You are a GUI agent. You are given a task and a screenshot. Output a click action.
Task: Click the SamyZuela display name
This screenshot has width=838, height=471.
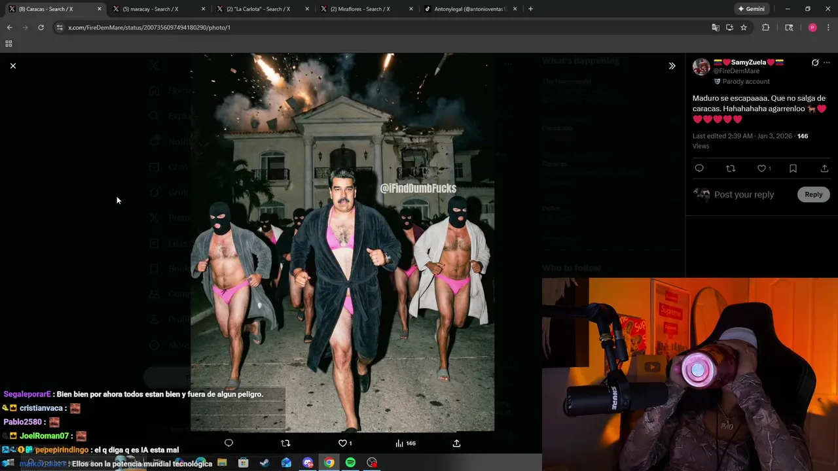click(x=748, y=62)
